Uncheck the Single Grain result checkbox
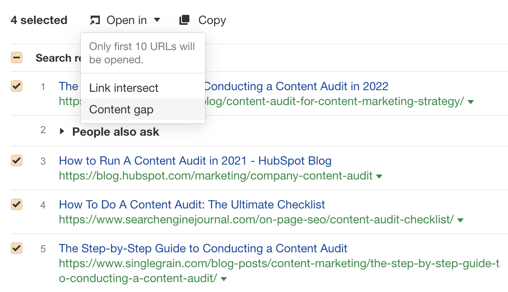 [16, 249]
